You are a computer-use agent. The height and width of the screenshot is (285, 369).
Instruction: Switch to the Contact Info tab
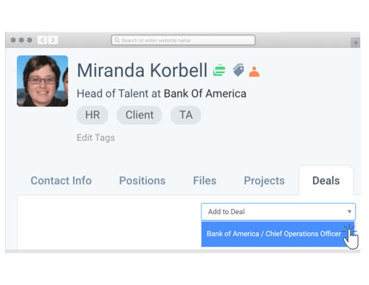(x=61, y=181)
